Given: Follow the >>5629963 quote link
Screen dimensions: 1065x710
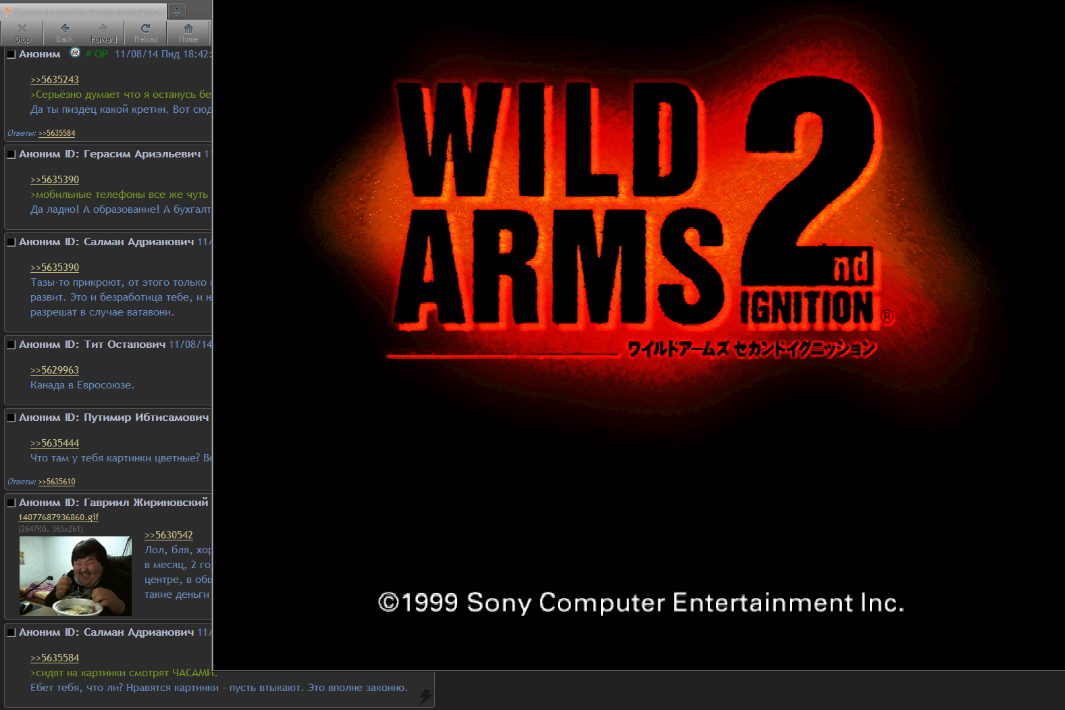Looking at the screenshot, I should (55, 370).
